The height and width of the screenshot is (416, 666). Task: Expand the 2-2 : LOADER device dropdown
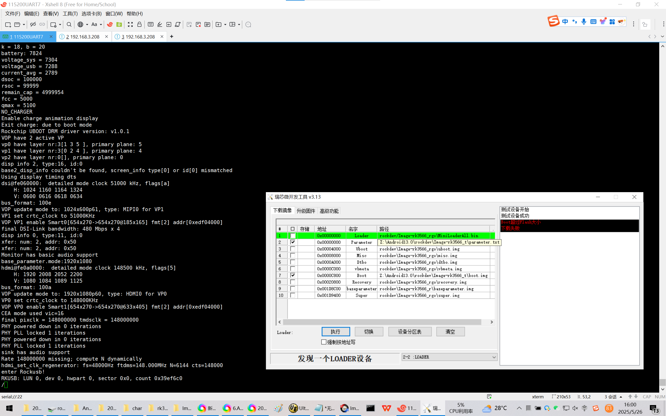pyautogui.click(x=494, y=357)
